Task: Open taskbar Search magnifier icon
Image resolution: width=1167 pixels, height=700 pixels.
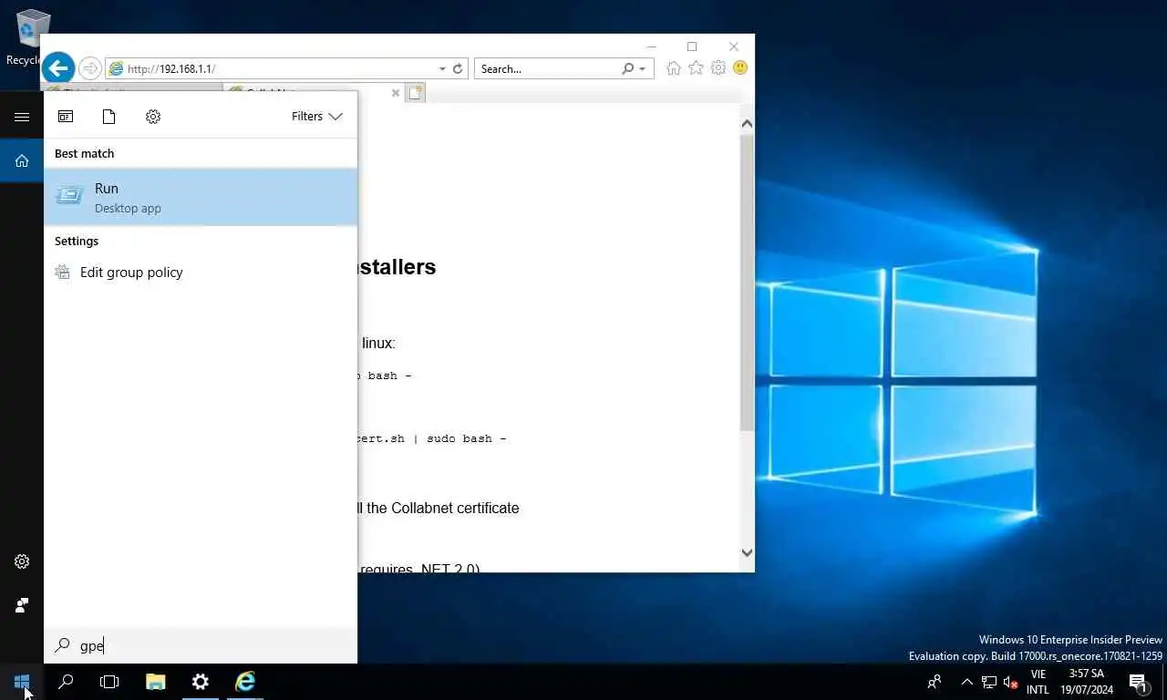Action: [x=66, y=682]
